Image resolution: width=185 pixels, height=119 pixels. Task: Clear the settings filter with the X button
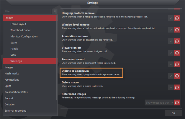click(x=55, y=12)
